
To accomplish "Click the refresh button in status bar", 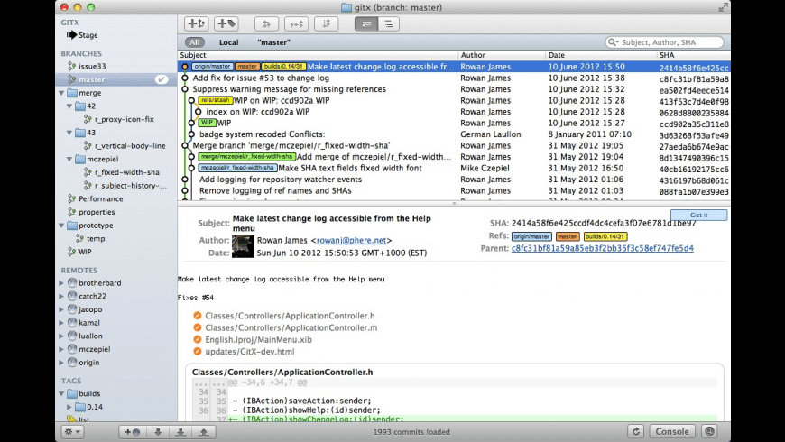I will (636, 431).
